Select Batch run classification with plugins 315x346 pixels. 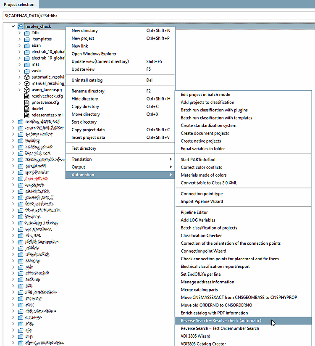(243, 110)
